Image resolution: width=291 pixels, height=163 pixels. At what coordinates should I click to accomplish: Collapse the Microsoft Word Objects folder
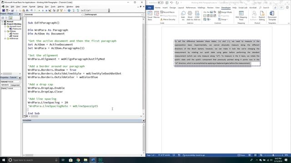click(x=5, y=27)
